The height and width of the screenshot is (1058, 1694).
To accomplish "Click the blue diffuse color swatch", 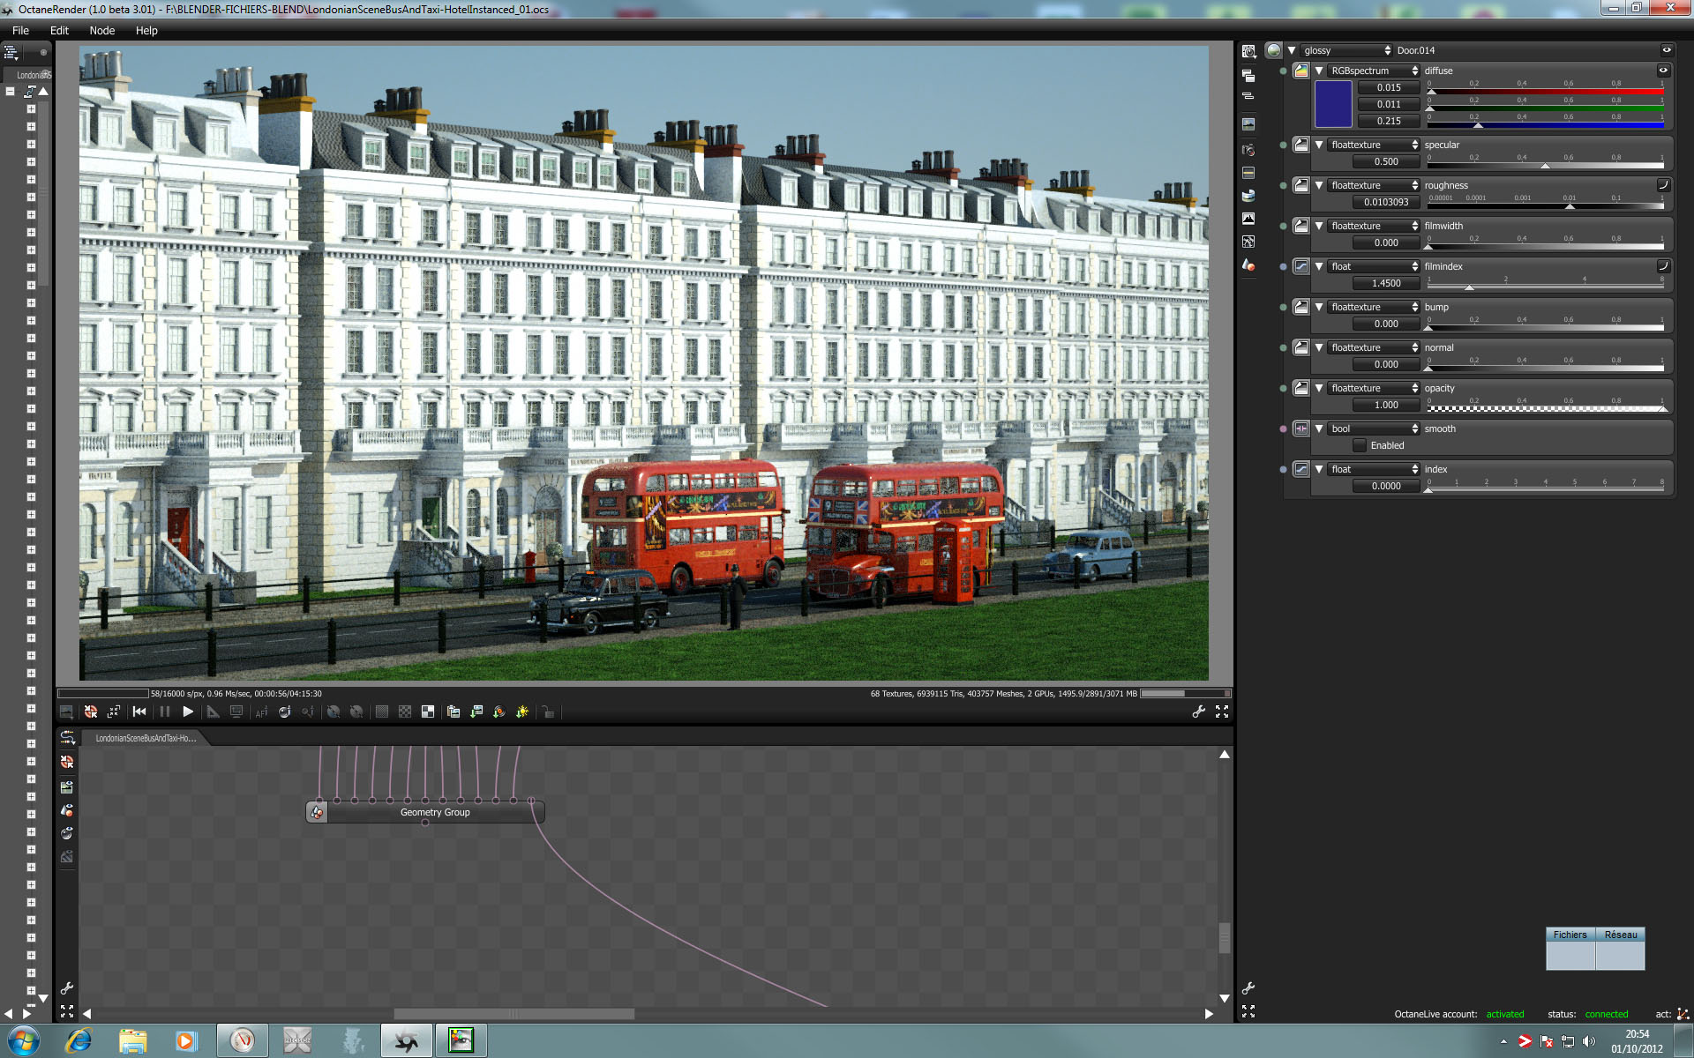I will [1333, 104].
